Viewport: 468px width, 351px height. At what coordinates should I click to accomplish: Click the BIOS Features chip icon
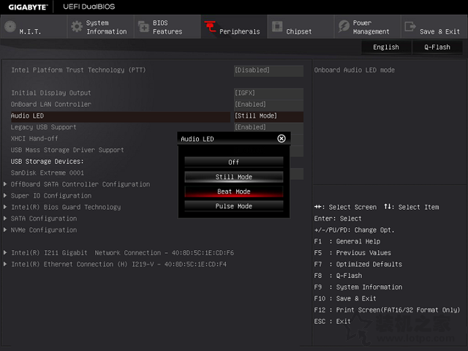point(143,27)
